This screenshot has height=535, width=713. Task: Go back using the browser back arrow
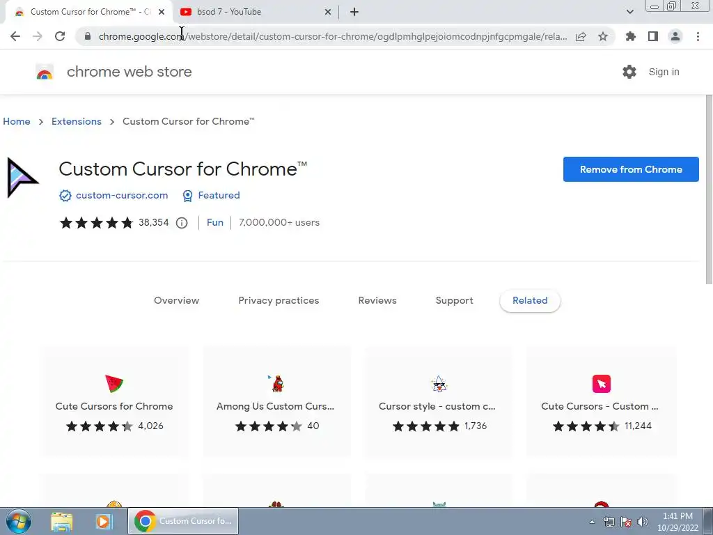(15, 36)
